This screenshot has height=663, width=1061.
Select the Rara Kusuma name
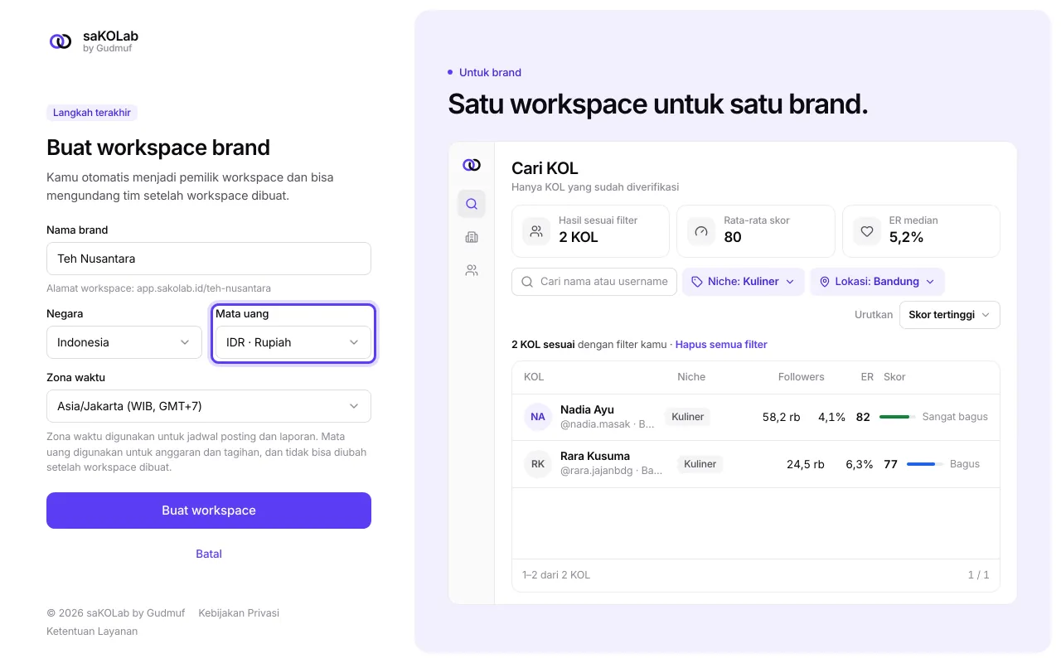[595, 457]
